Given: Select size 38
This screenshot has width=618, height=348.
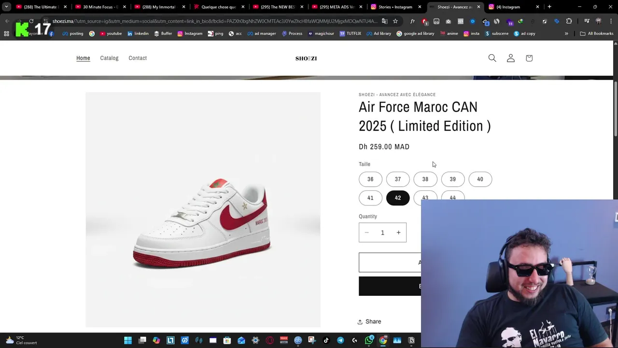Looking at the screenshot, I should (425, 179).
